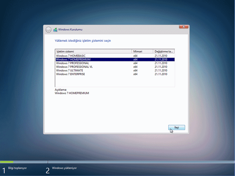Sort by Mimari column header
235x176 pixels.
pyautogui.click(x=142, y=51)
